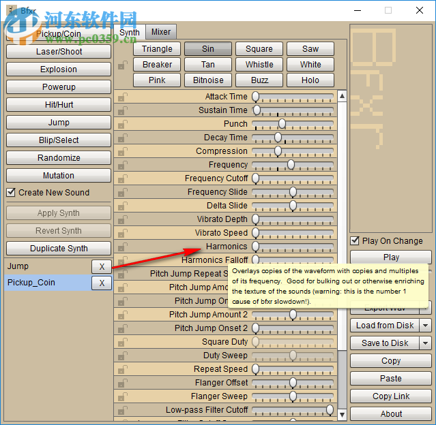Click the Mutation button
This screenshot has width=436, height=425.
click(x=59, y=176)
